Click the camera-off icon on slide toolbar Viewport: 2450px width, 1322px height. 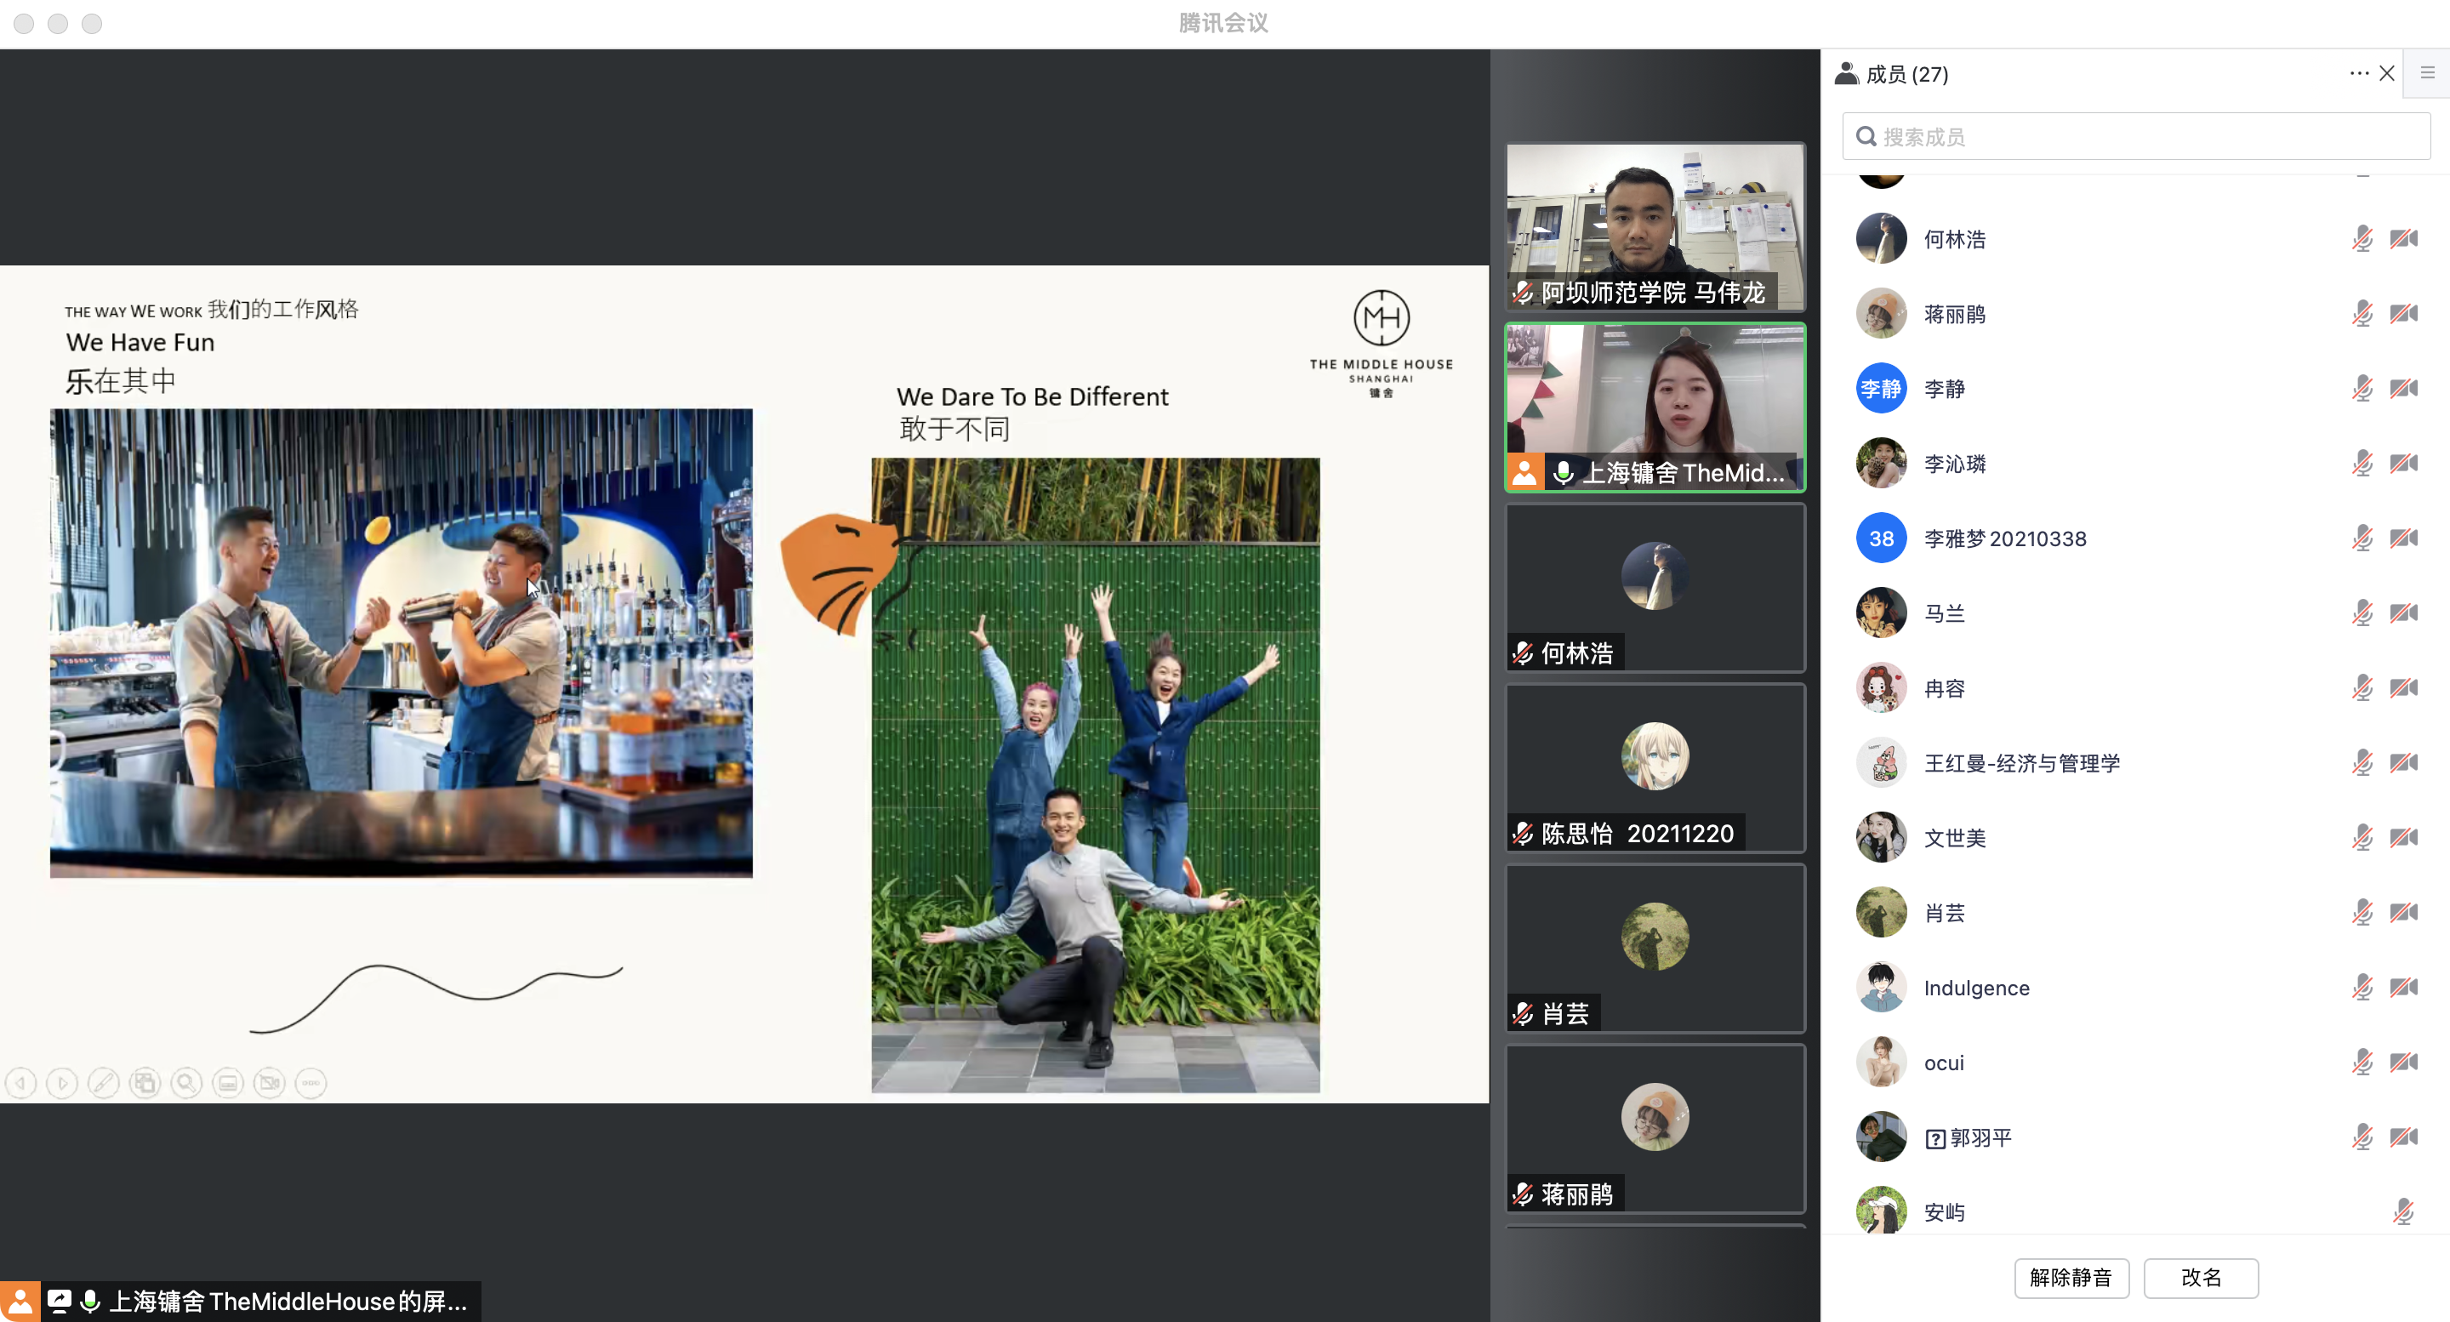271,1082
